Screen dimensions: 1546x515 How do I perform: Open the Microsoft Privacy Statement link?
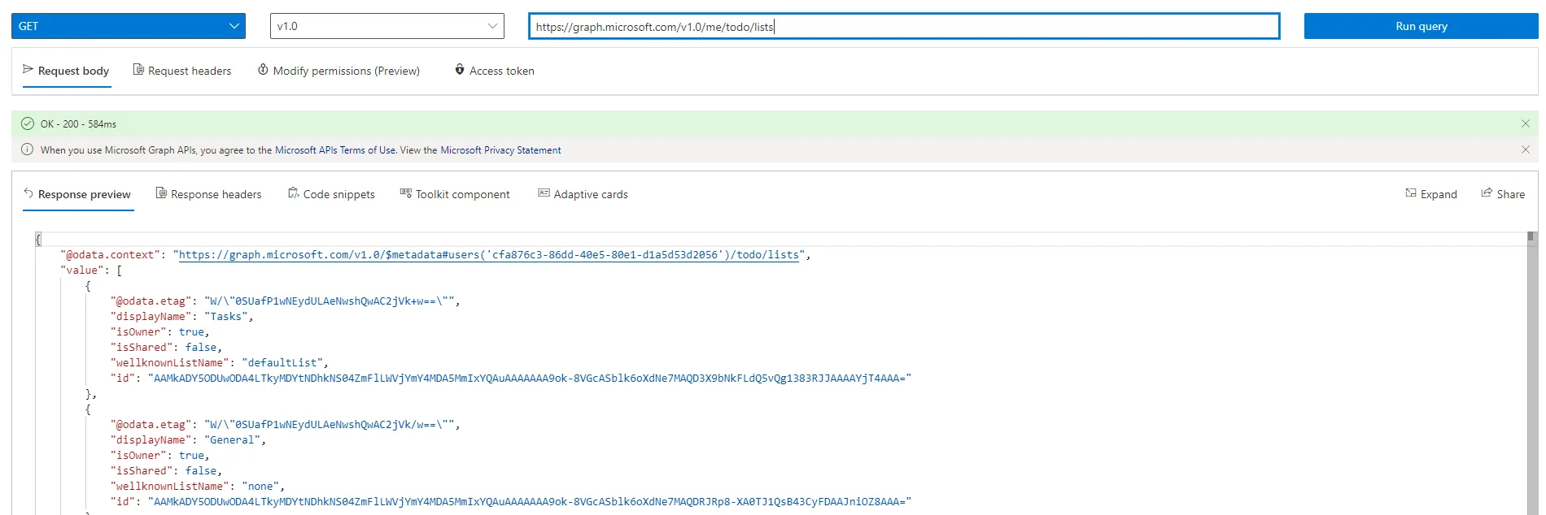click(500, 150)
